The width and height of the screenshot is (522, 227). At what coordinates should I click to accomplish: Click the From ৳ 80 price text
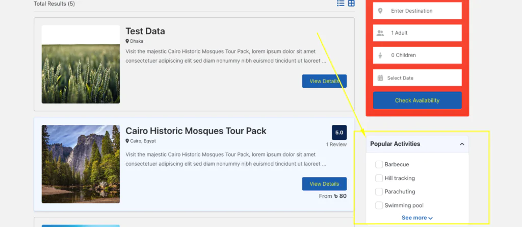[x=332, y=196]
